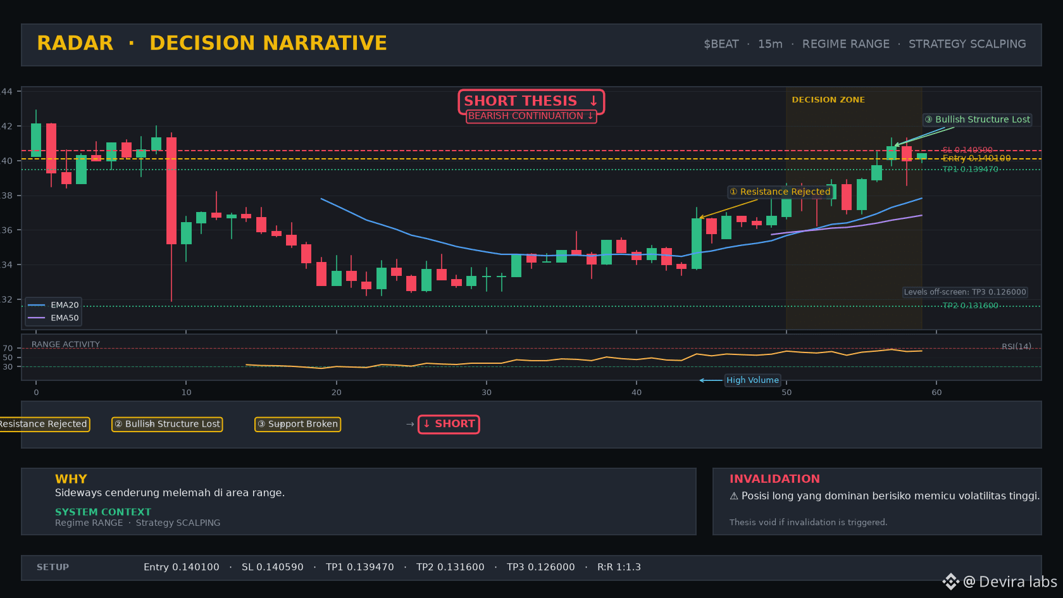Select the Support Broken chip
This screenshot has height=598, width=1063.
point(297,424)
